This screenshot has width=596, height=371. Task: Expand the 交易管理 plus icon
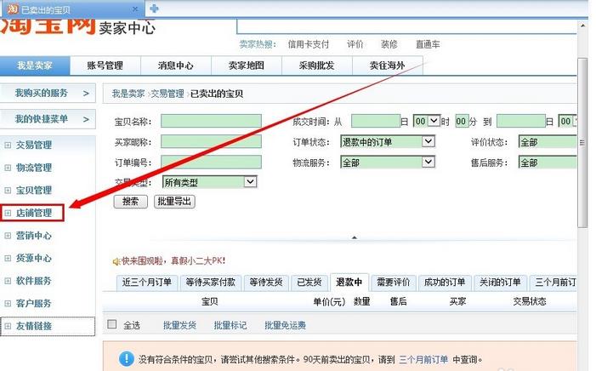click(8, 145)
